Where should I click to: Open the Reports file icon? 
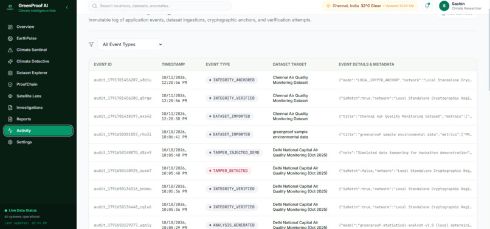(10, 119)
